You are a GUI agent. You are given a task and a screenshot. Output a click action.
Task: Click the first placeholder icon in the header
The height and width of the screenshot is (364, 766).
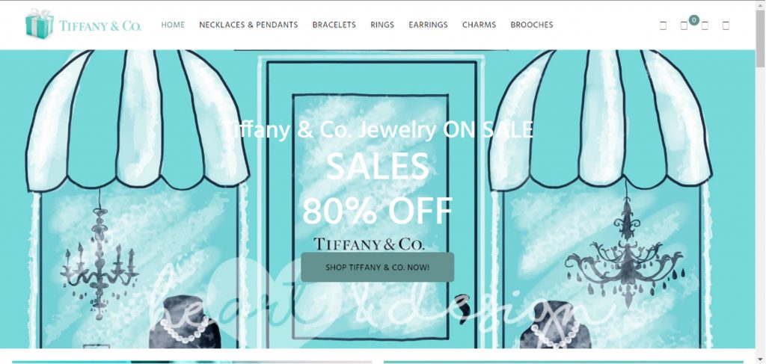point(663,26)
